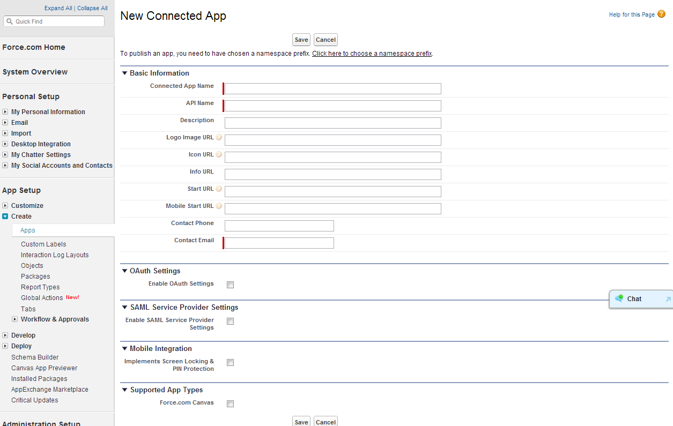Open Interaction Log Layouts

tap(55, 255)
